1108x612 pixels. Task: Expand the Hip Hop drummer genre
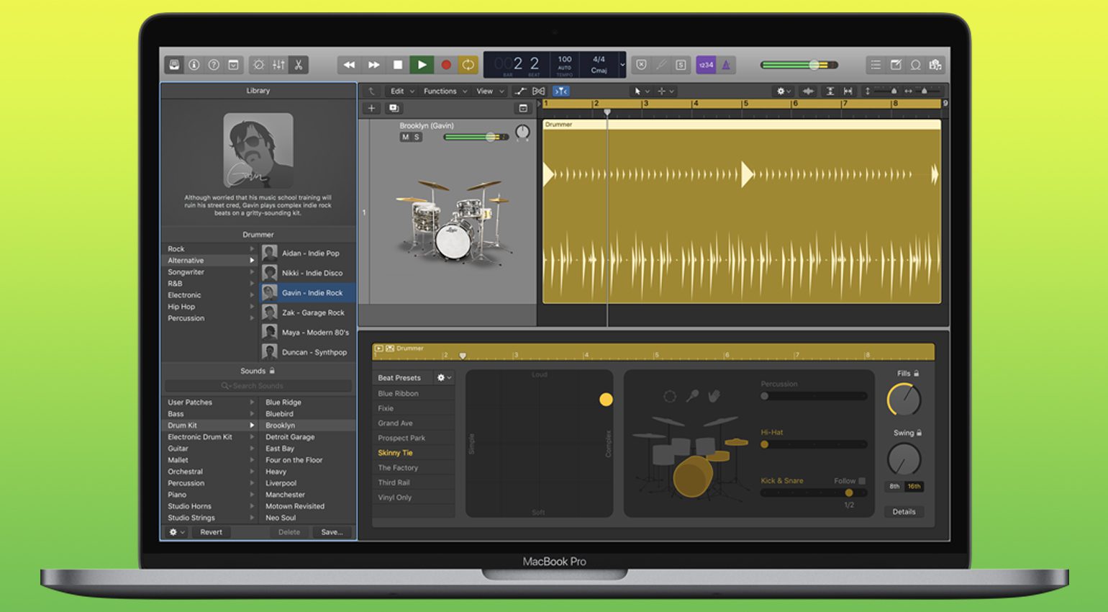click(252, 307)
